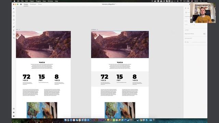Open Photoshop from the Dock
The image size is (219, 123).
pos(91,120)
